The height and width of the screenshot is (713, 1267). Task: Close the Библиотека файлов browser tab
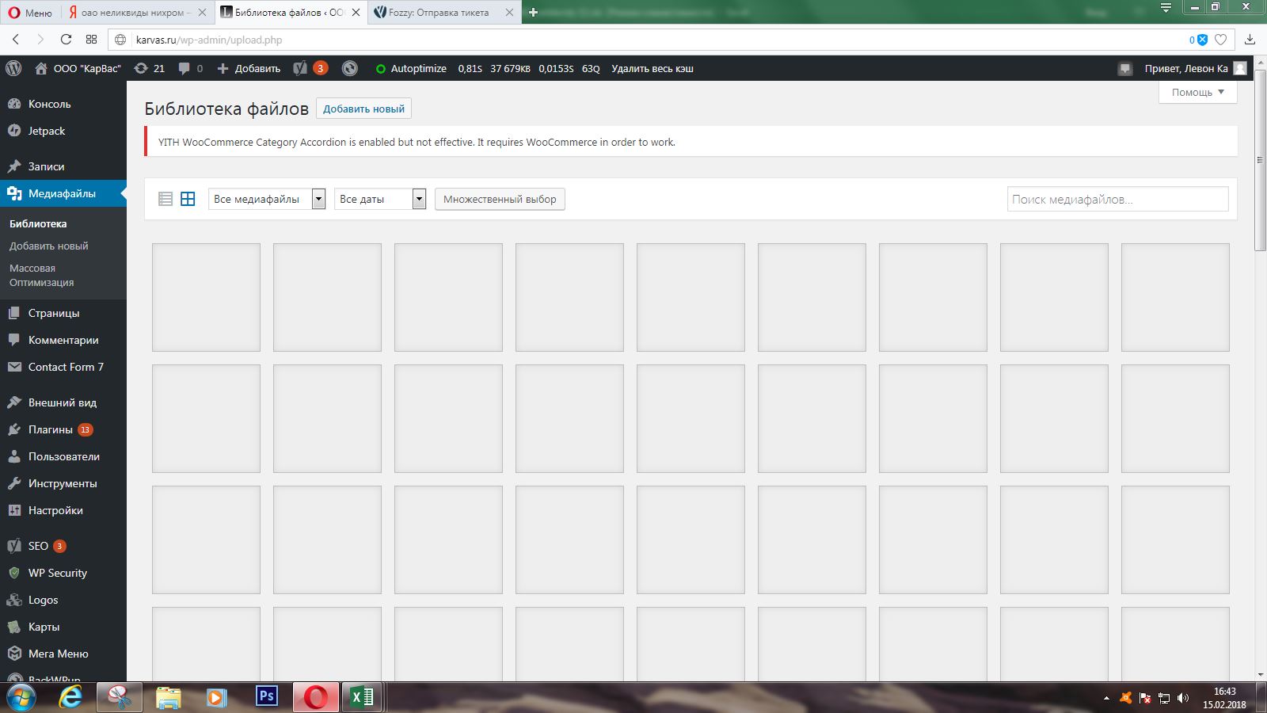[x=356, y=13]
